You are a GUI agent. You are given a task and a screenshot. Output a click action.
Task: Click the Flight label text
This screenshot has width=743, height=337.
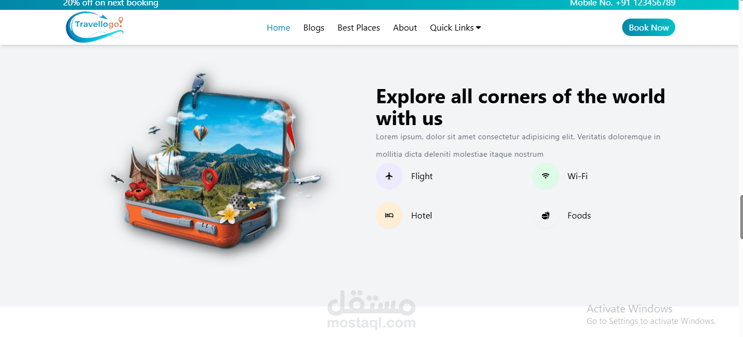tap(422, 176)
